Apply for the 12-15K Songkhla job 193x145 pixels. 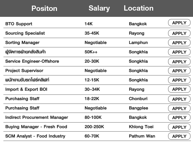[179, 80]
